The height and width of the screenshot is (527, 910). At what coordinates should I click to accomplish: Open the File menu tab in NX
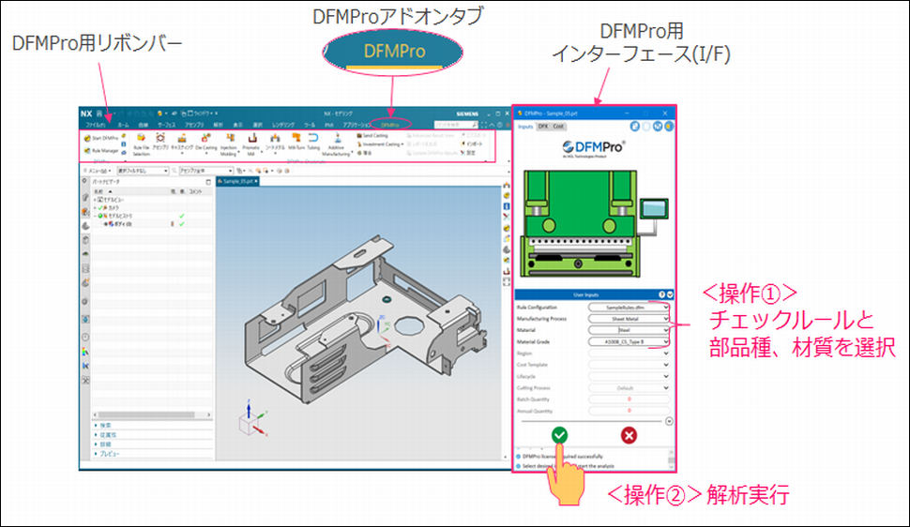pyautogui.click(x=96, y=125)
